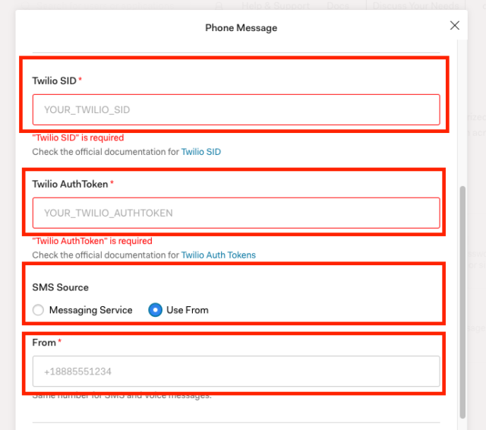Select the Use From radio option

(155, 310)
